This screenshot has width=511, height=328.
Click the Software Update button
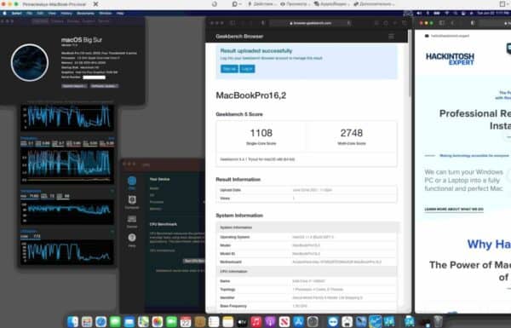tap(104, 86)
